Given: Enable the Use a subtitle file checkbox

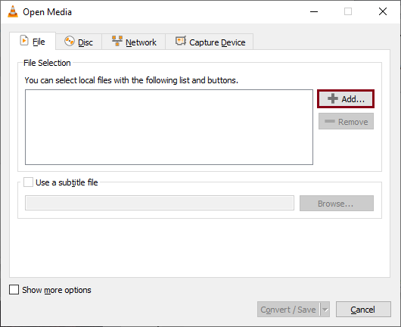Looking at the screenshot, I should [28, 182].
